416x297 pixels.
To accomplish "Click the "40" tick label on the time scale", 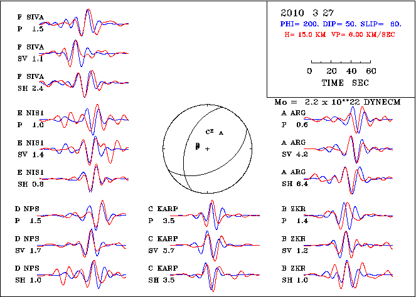I will pyautogui.click(x=351, y=71).
